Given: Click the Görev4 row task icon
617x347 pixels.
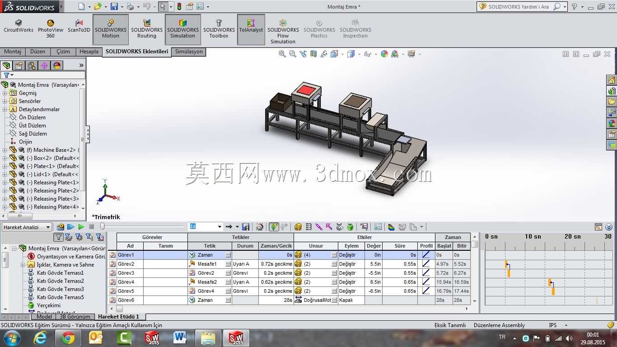Looking at the screenshot, I should (112, 282).
